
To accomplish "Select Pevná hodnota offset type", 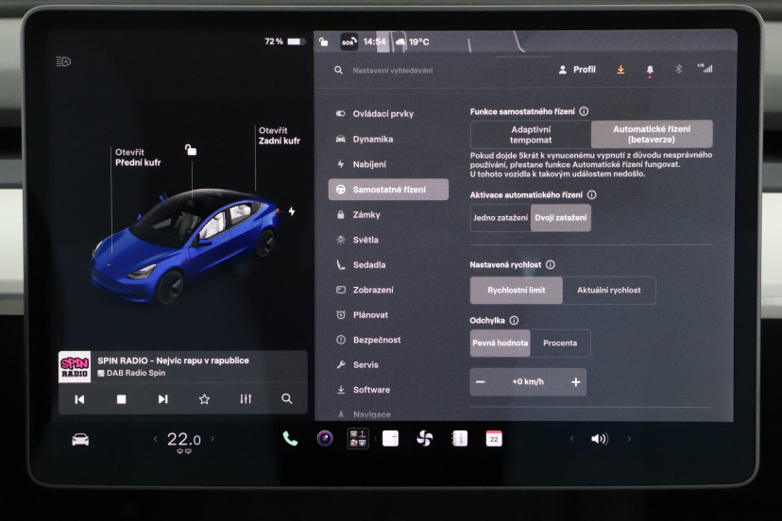I will (x=501, y=343).
